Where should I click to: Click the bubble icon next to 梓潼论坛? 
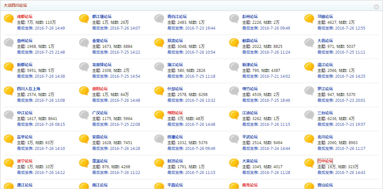click(159, 139)
